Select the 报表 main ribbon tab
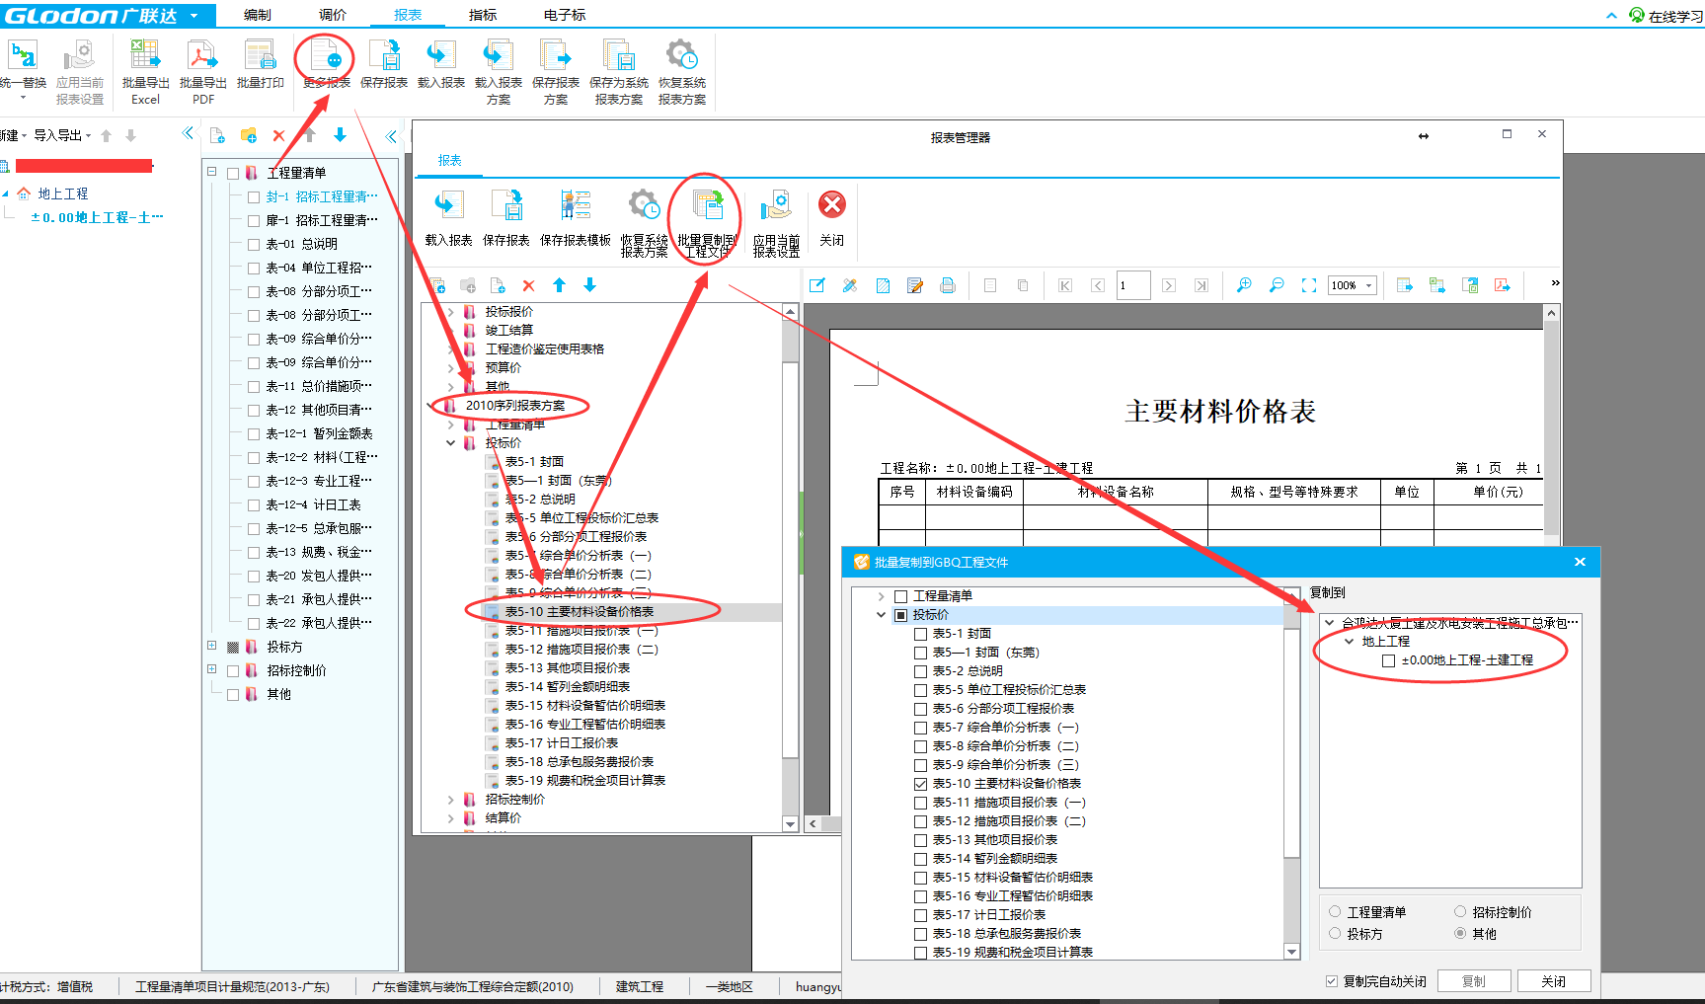 pos(408,15)
